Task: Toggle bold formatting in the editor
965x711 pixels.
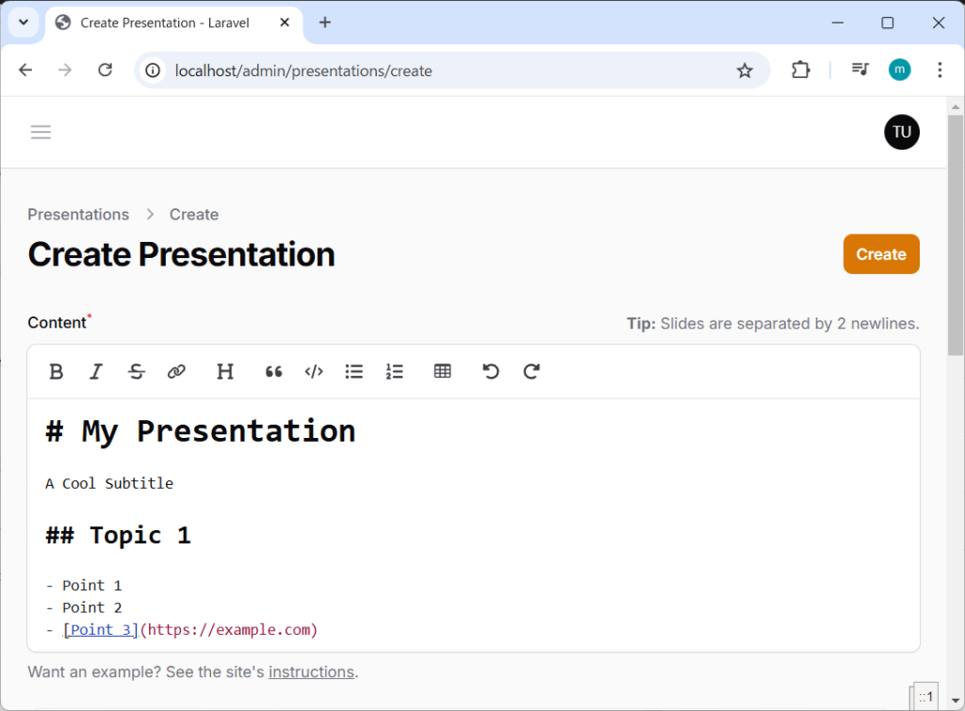Action: point(57,372)
